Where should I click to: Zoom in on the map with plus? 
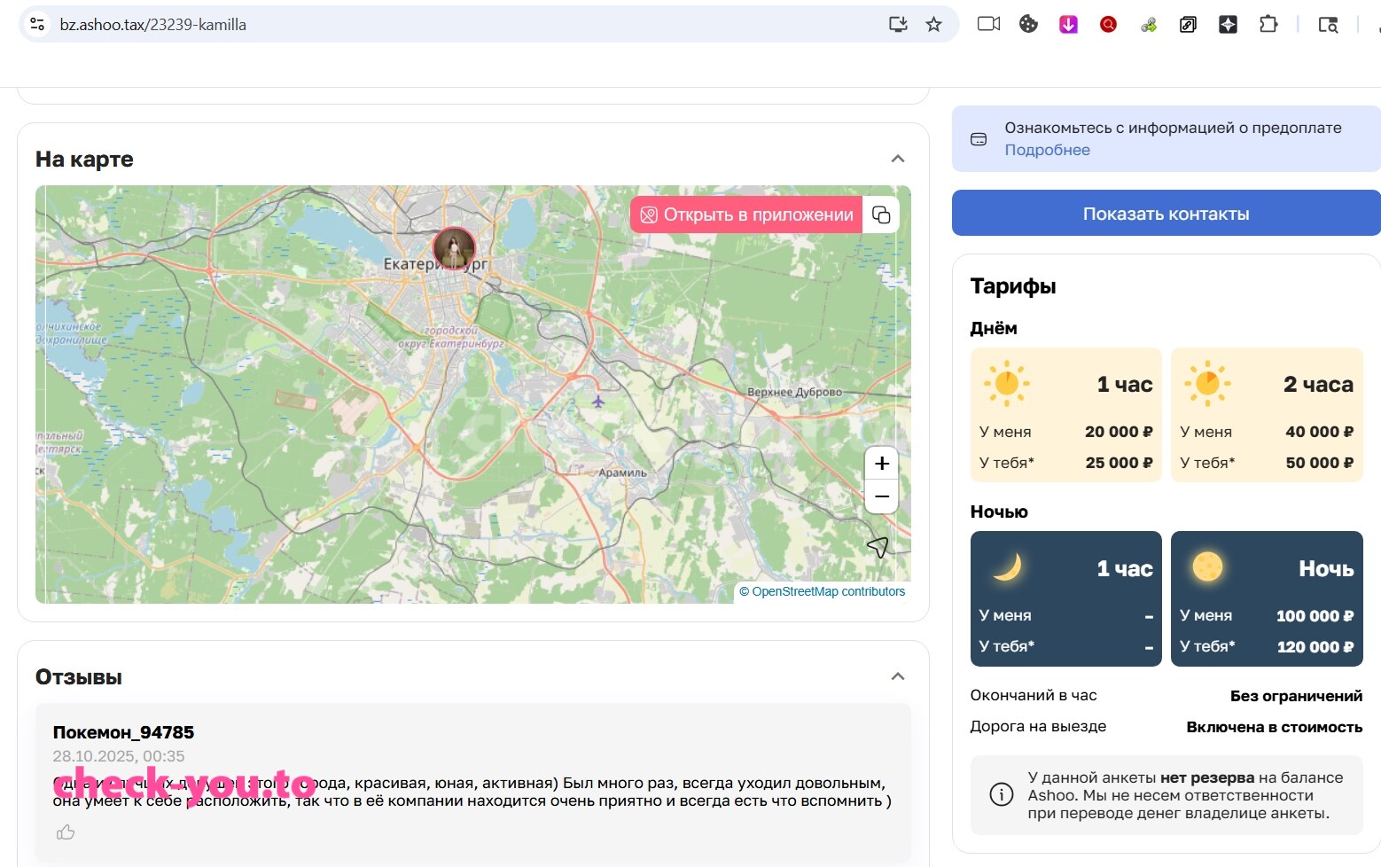pyautogui.click(x=882, y=463)
